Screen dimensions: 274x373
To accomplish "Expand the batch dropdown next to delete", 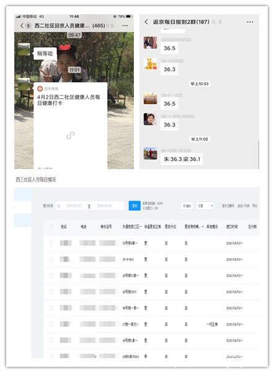I will 205,206.
